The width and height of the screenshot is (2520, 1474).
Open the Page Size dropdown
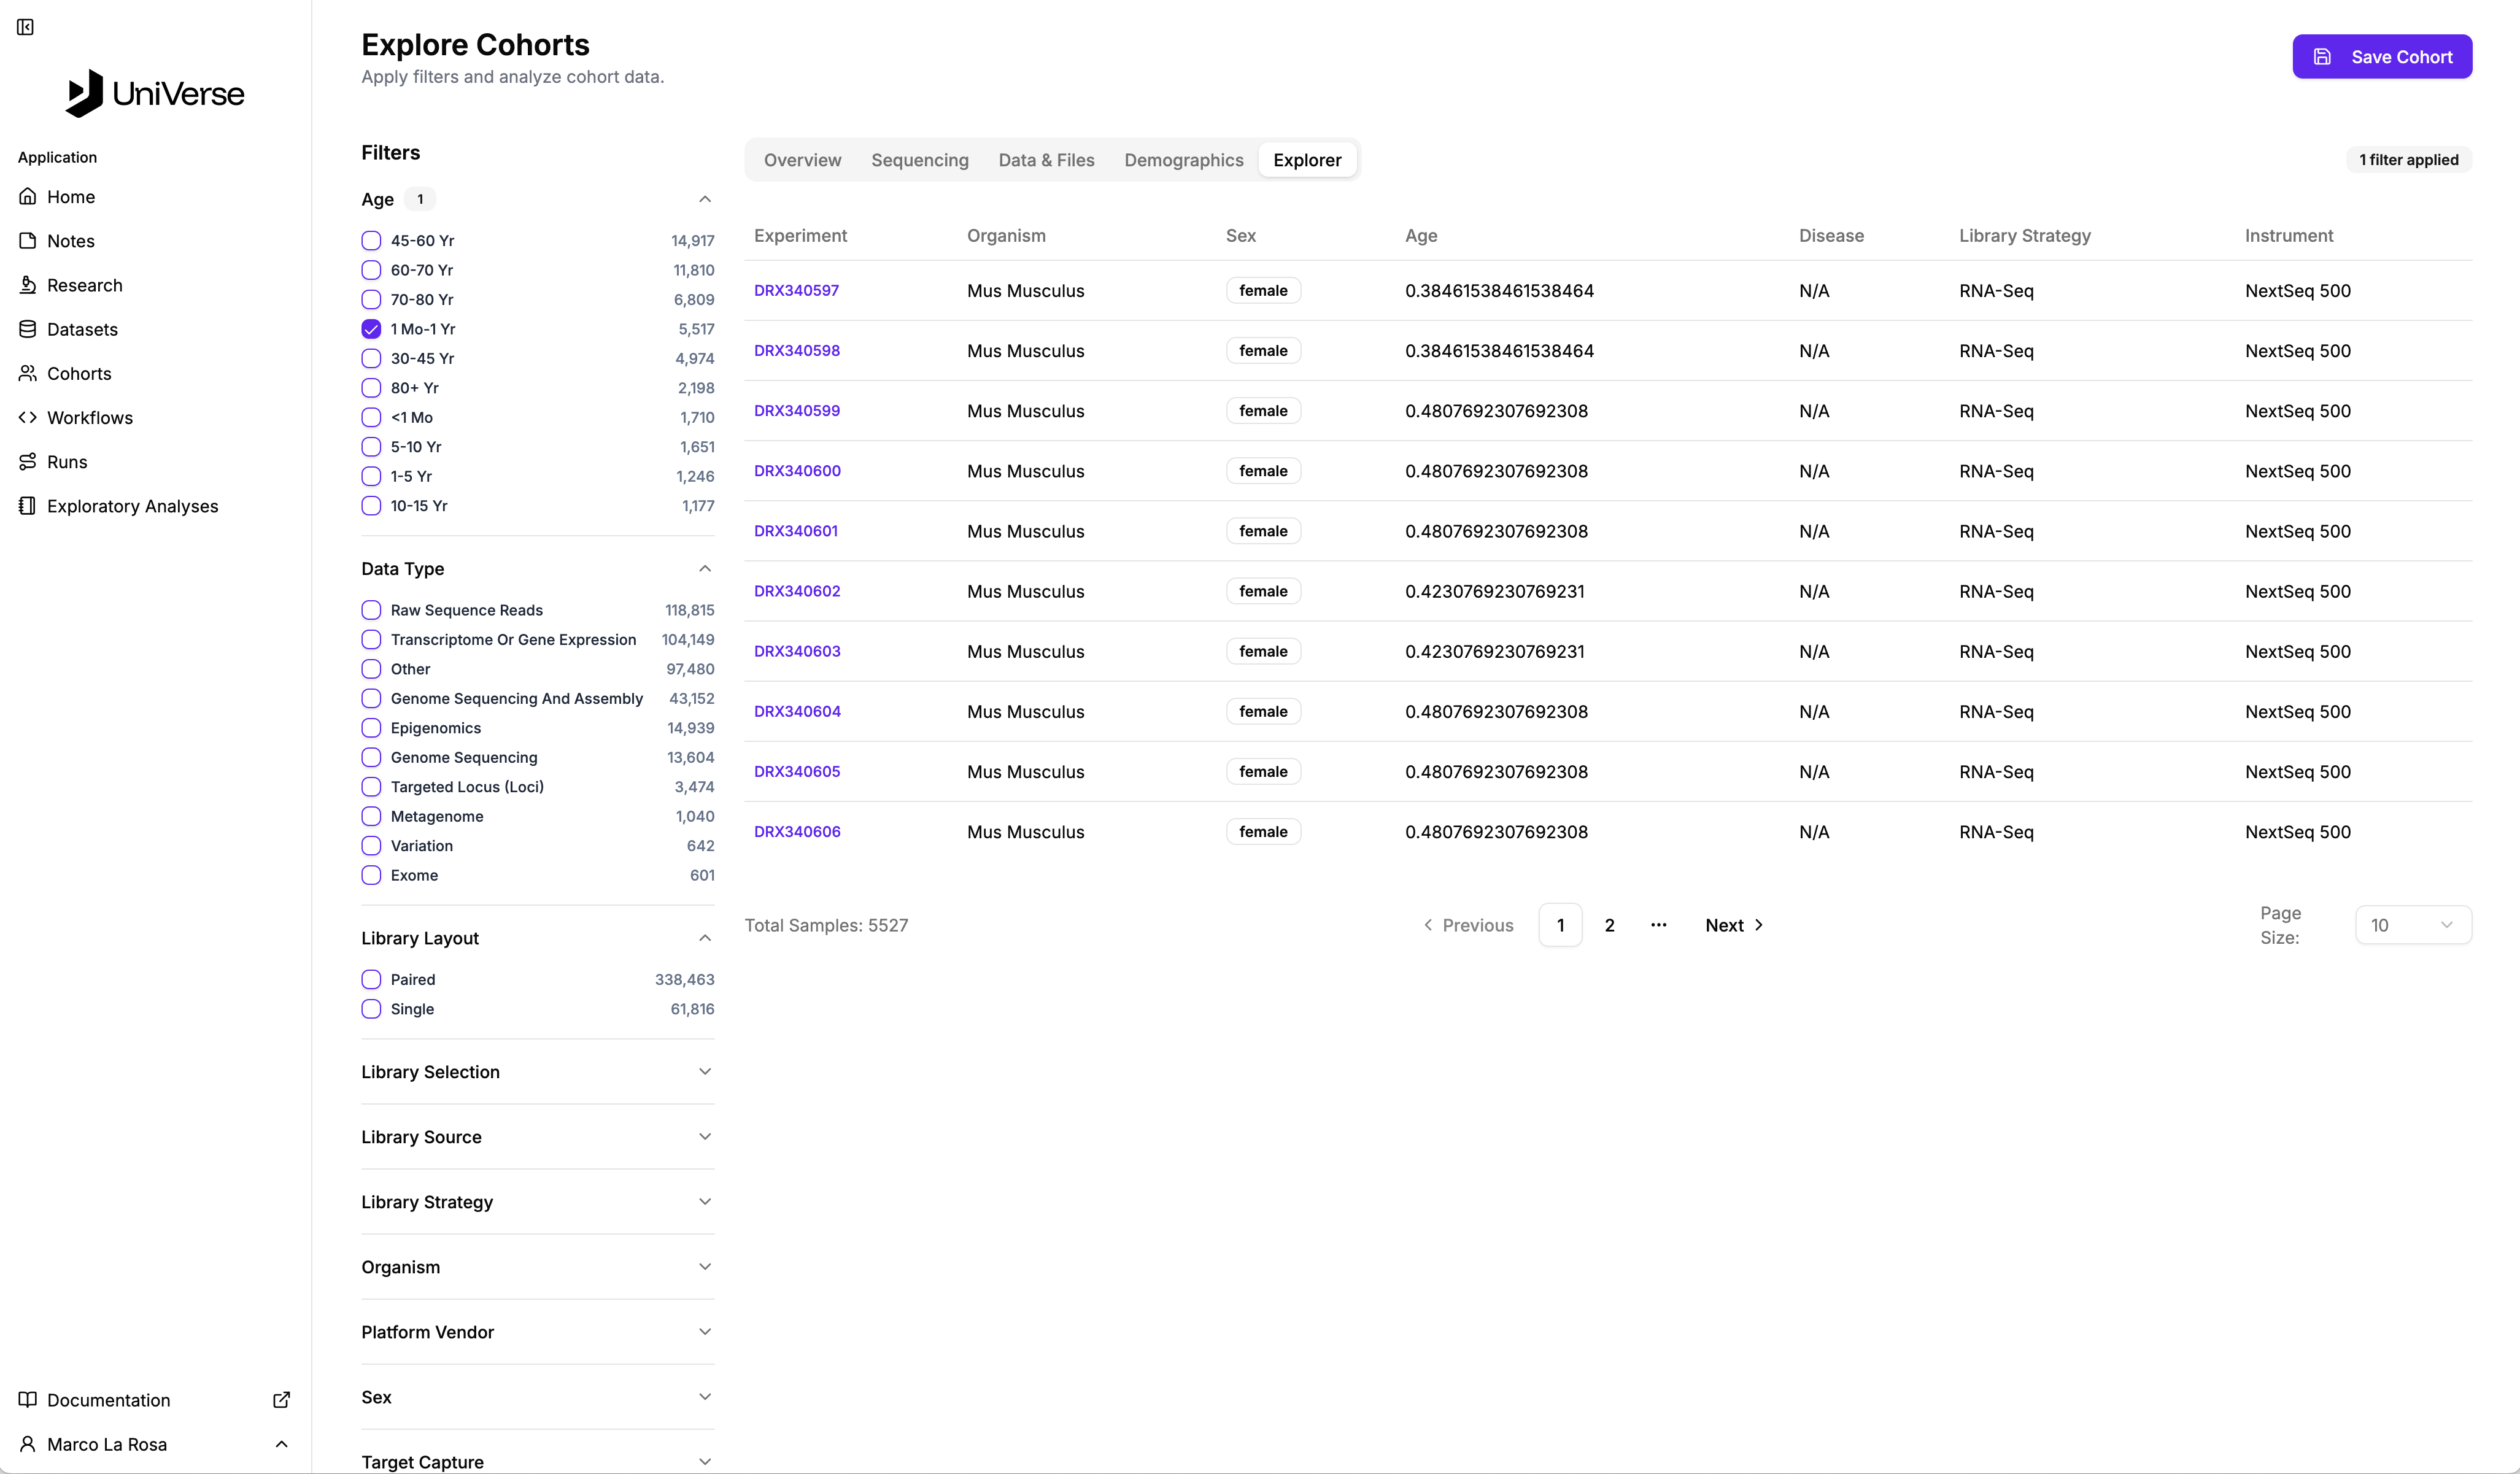[2412, 925]
